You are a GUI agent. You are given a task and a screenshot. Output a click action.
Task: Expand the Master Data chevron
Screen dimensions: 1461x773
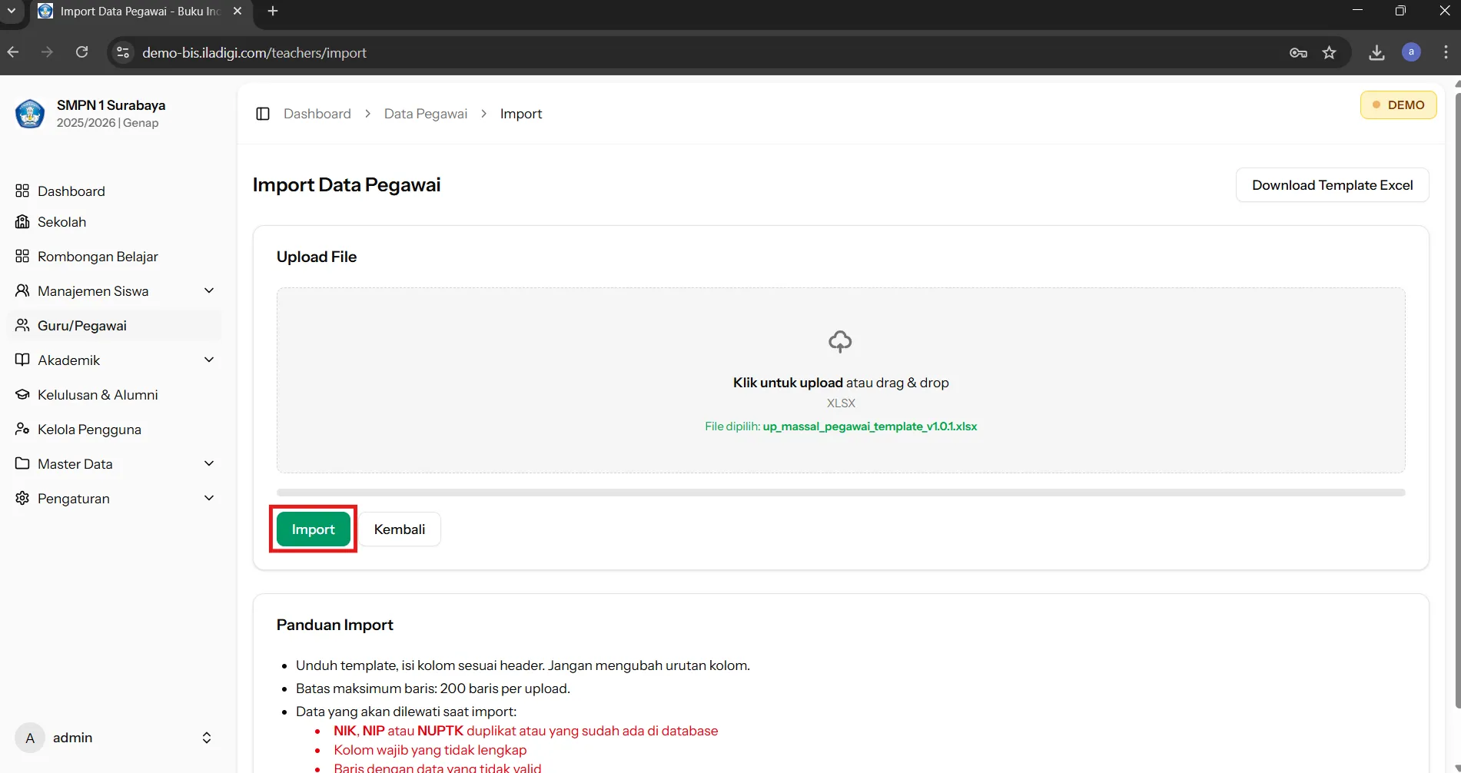click(x=209, y=463)
